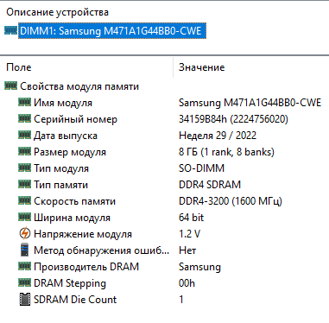The image size is (329, 323).
Task: Select the Производитель DRAM field
Action: [x=86, y=267]
